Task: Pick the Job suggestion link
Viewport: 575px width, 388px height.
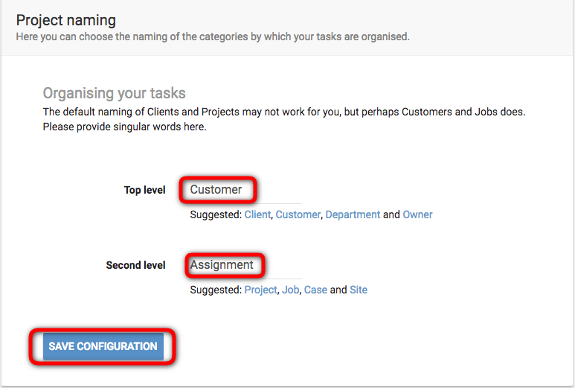Action: tap(290, 290)
